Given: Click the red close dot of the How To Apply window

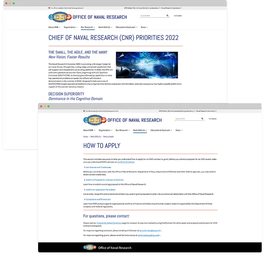Looking at the screenshot, I should [41, 106].
